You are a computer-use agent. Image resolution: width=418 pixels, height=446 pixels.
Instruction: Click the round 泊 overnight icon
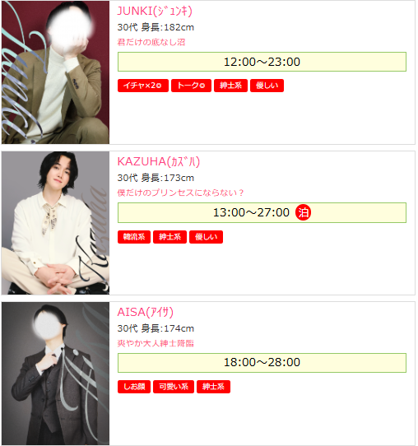click(x=303, y=212)
